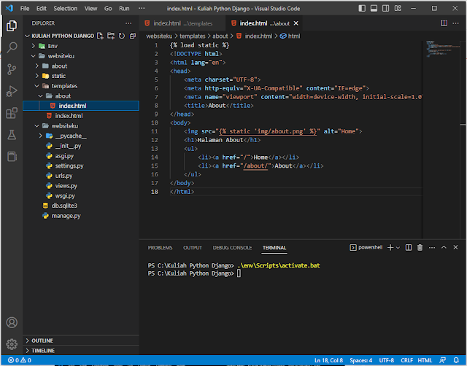This screenshot has height=366, width=467.
Task: Click New File icon in Explorer header
Action: pos(101,35)
